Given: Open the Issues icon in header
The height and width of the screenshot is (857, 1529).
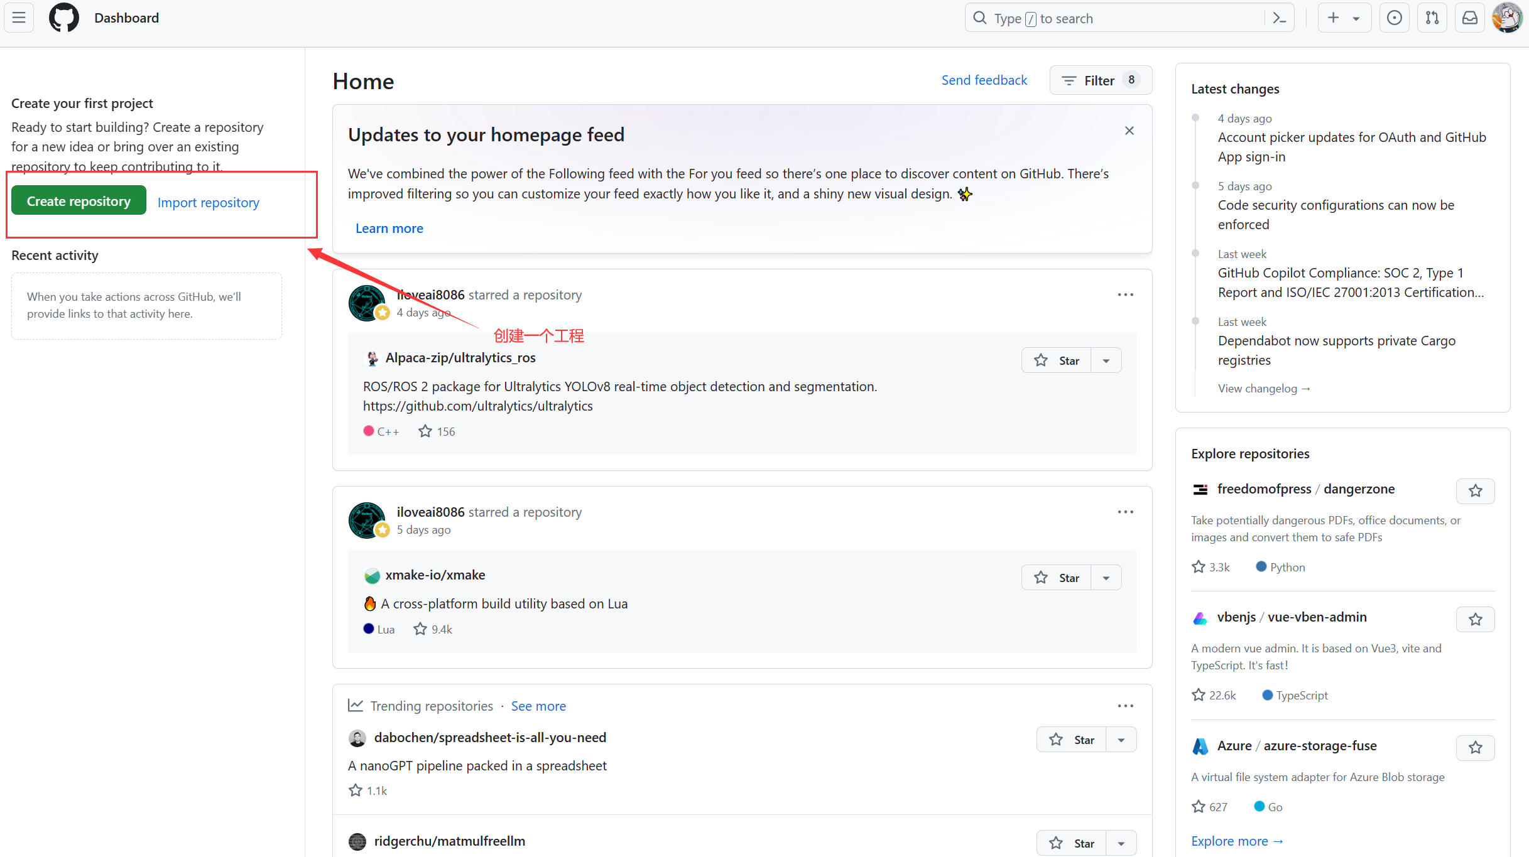Looking at the screenshot, I should 1394,18.
